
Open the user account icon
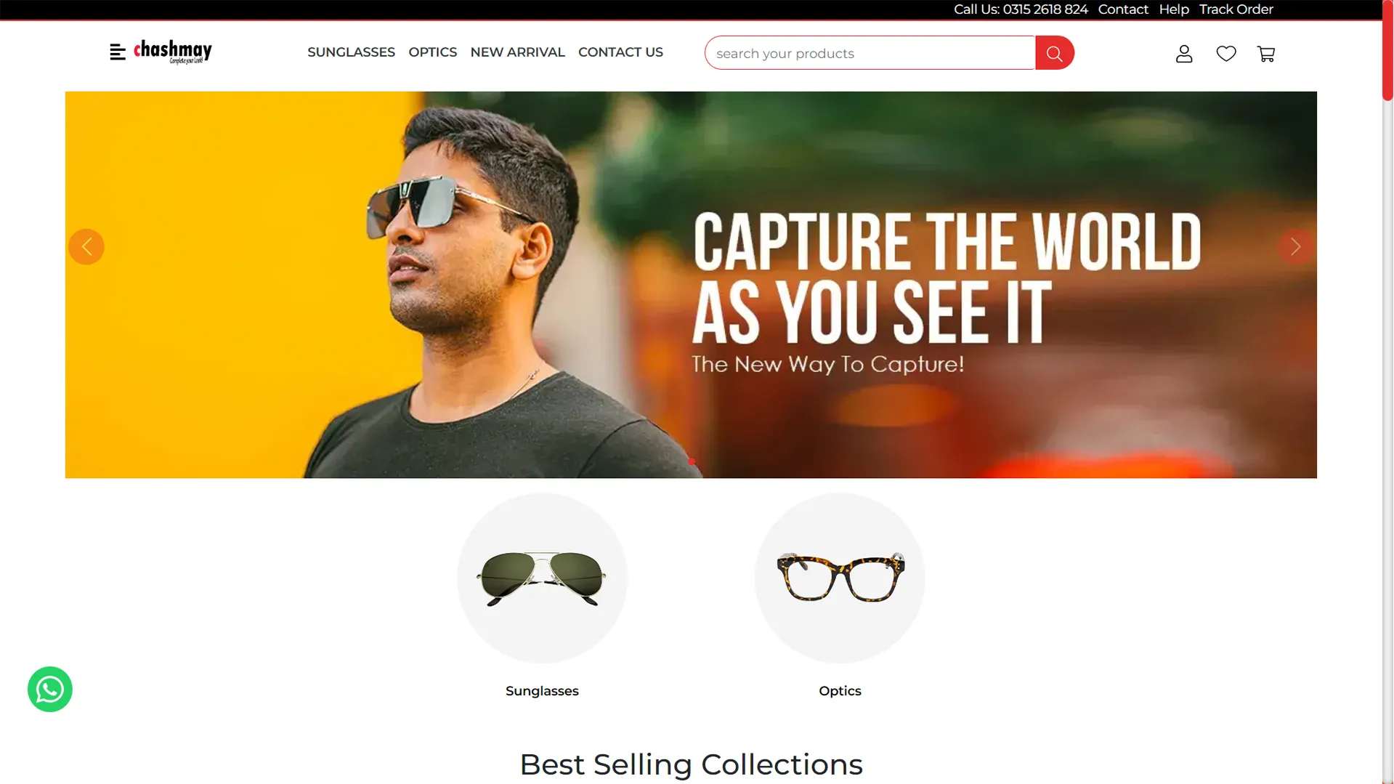[1184, 54]
